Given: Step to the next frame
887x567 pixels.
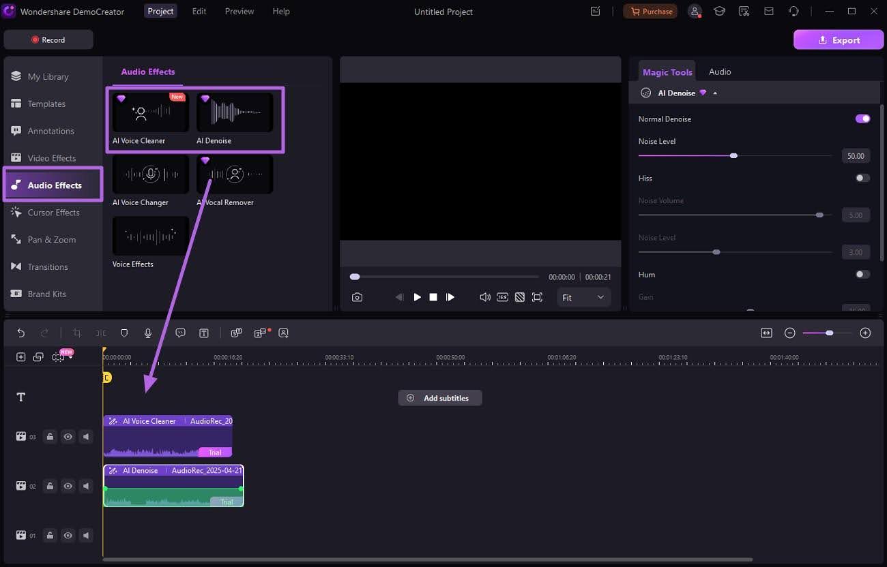Looking at the screenshot, I should click(450, 297).
